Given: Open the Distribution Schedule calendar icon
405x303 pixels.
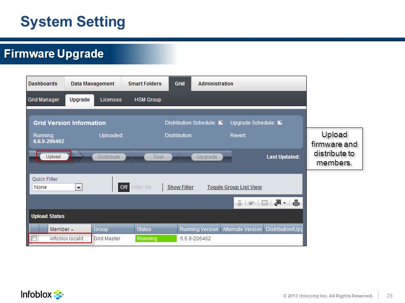Looking at the screenshot, I should click(221, 122).
